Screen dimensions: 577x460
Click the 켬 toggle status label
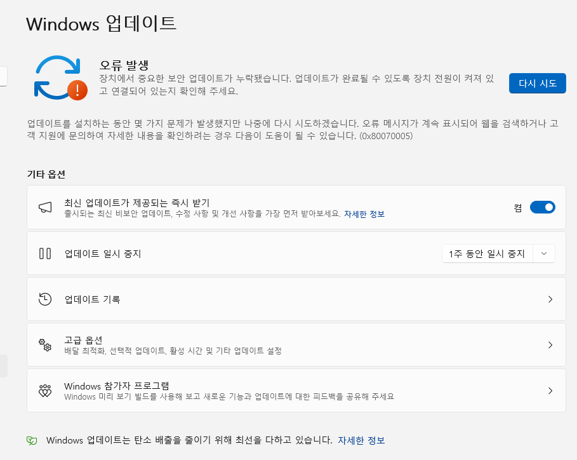coord(518,208)
